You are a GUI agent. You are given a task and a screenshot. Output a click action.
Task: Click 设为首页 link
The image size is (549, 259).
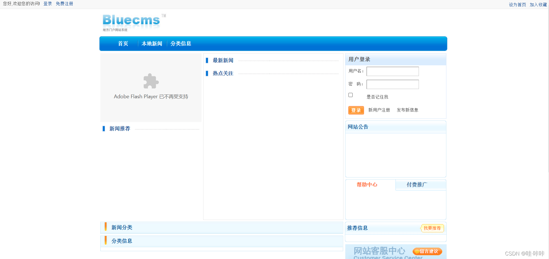[x=517, y=5]
